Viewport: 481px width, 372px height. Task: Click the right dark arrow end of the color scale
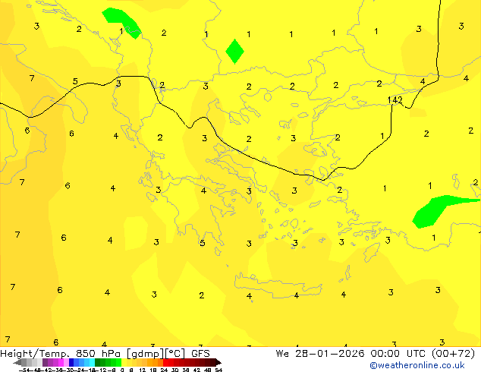pyautogui.click(x=218, y=362)
